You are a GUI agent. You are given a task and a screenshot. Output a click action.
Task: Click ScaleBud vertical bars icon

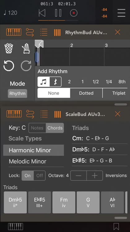click(58, 114)
